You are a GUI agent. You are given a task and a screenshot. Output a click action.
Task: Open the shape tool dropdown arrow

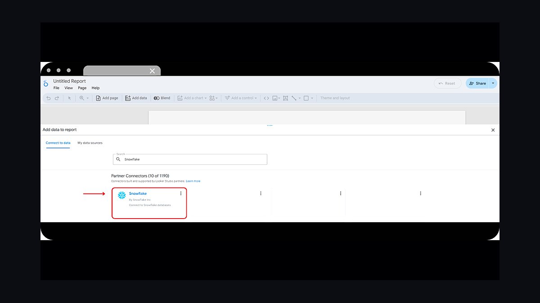[312, 98]
